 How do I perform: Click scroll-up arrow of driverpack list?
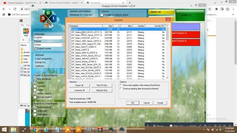(167, 26)
